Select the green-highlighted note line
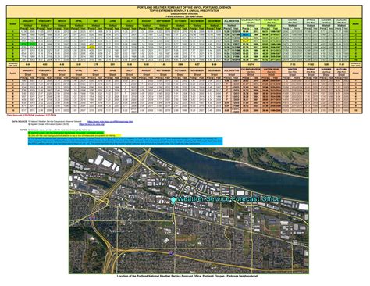The image size is (370, 286). (x=66, y=133)
